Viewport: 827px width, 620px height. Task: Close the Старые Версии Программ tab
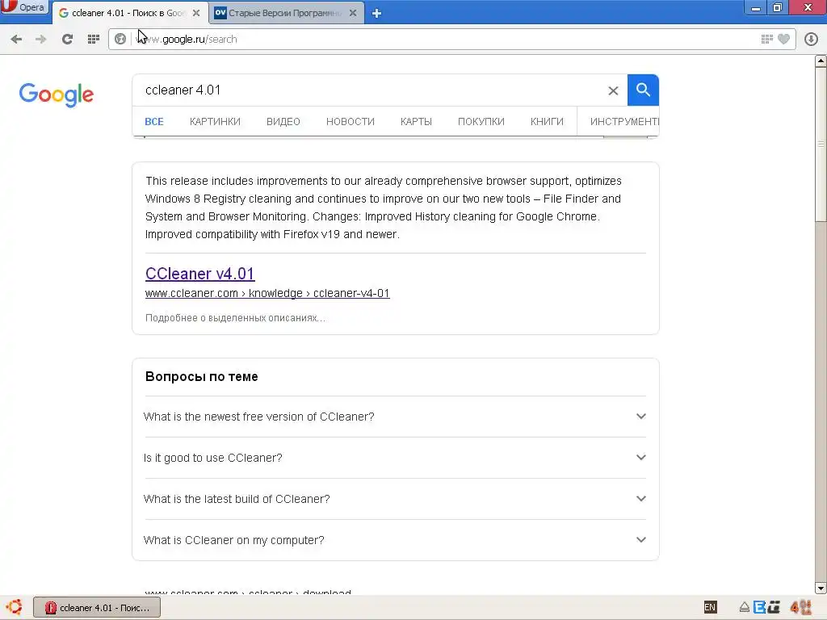tap(354, 13)
